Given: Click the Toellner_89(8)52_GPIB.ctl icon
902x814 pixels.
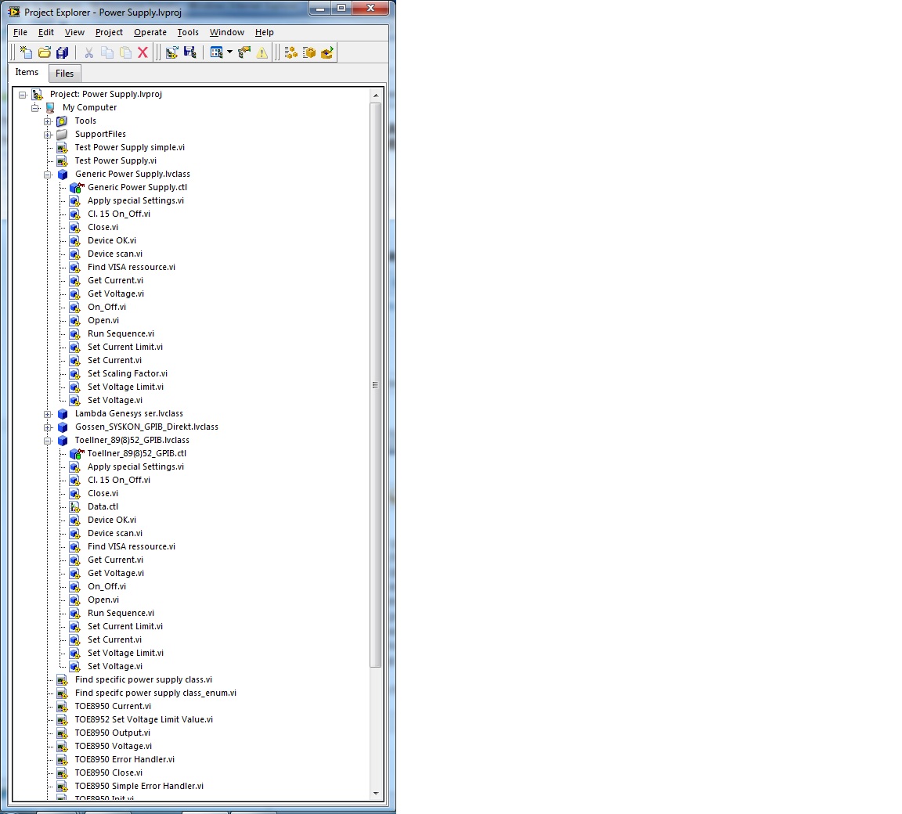Looking at the screenshot, I should [76, 453].
